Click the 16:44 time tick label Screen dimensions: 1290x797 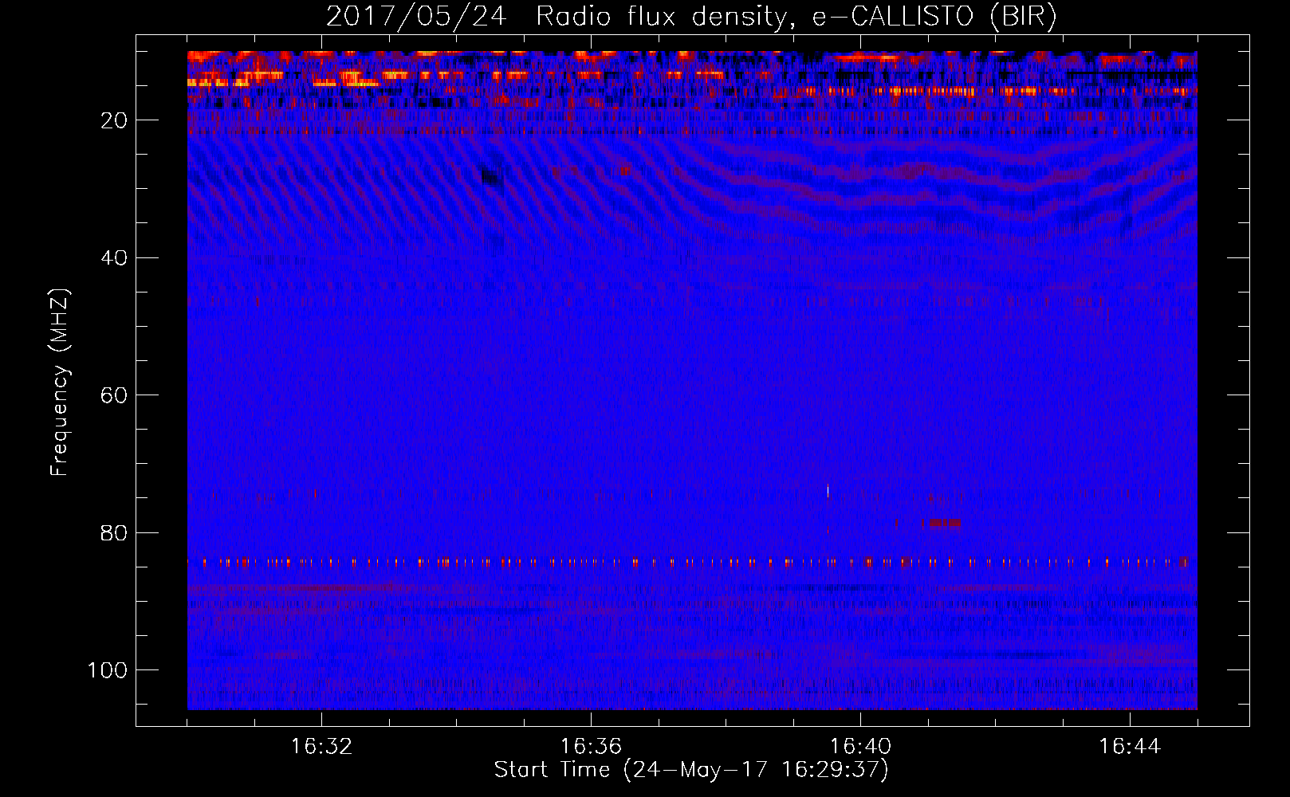pos(1130,747)
